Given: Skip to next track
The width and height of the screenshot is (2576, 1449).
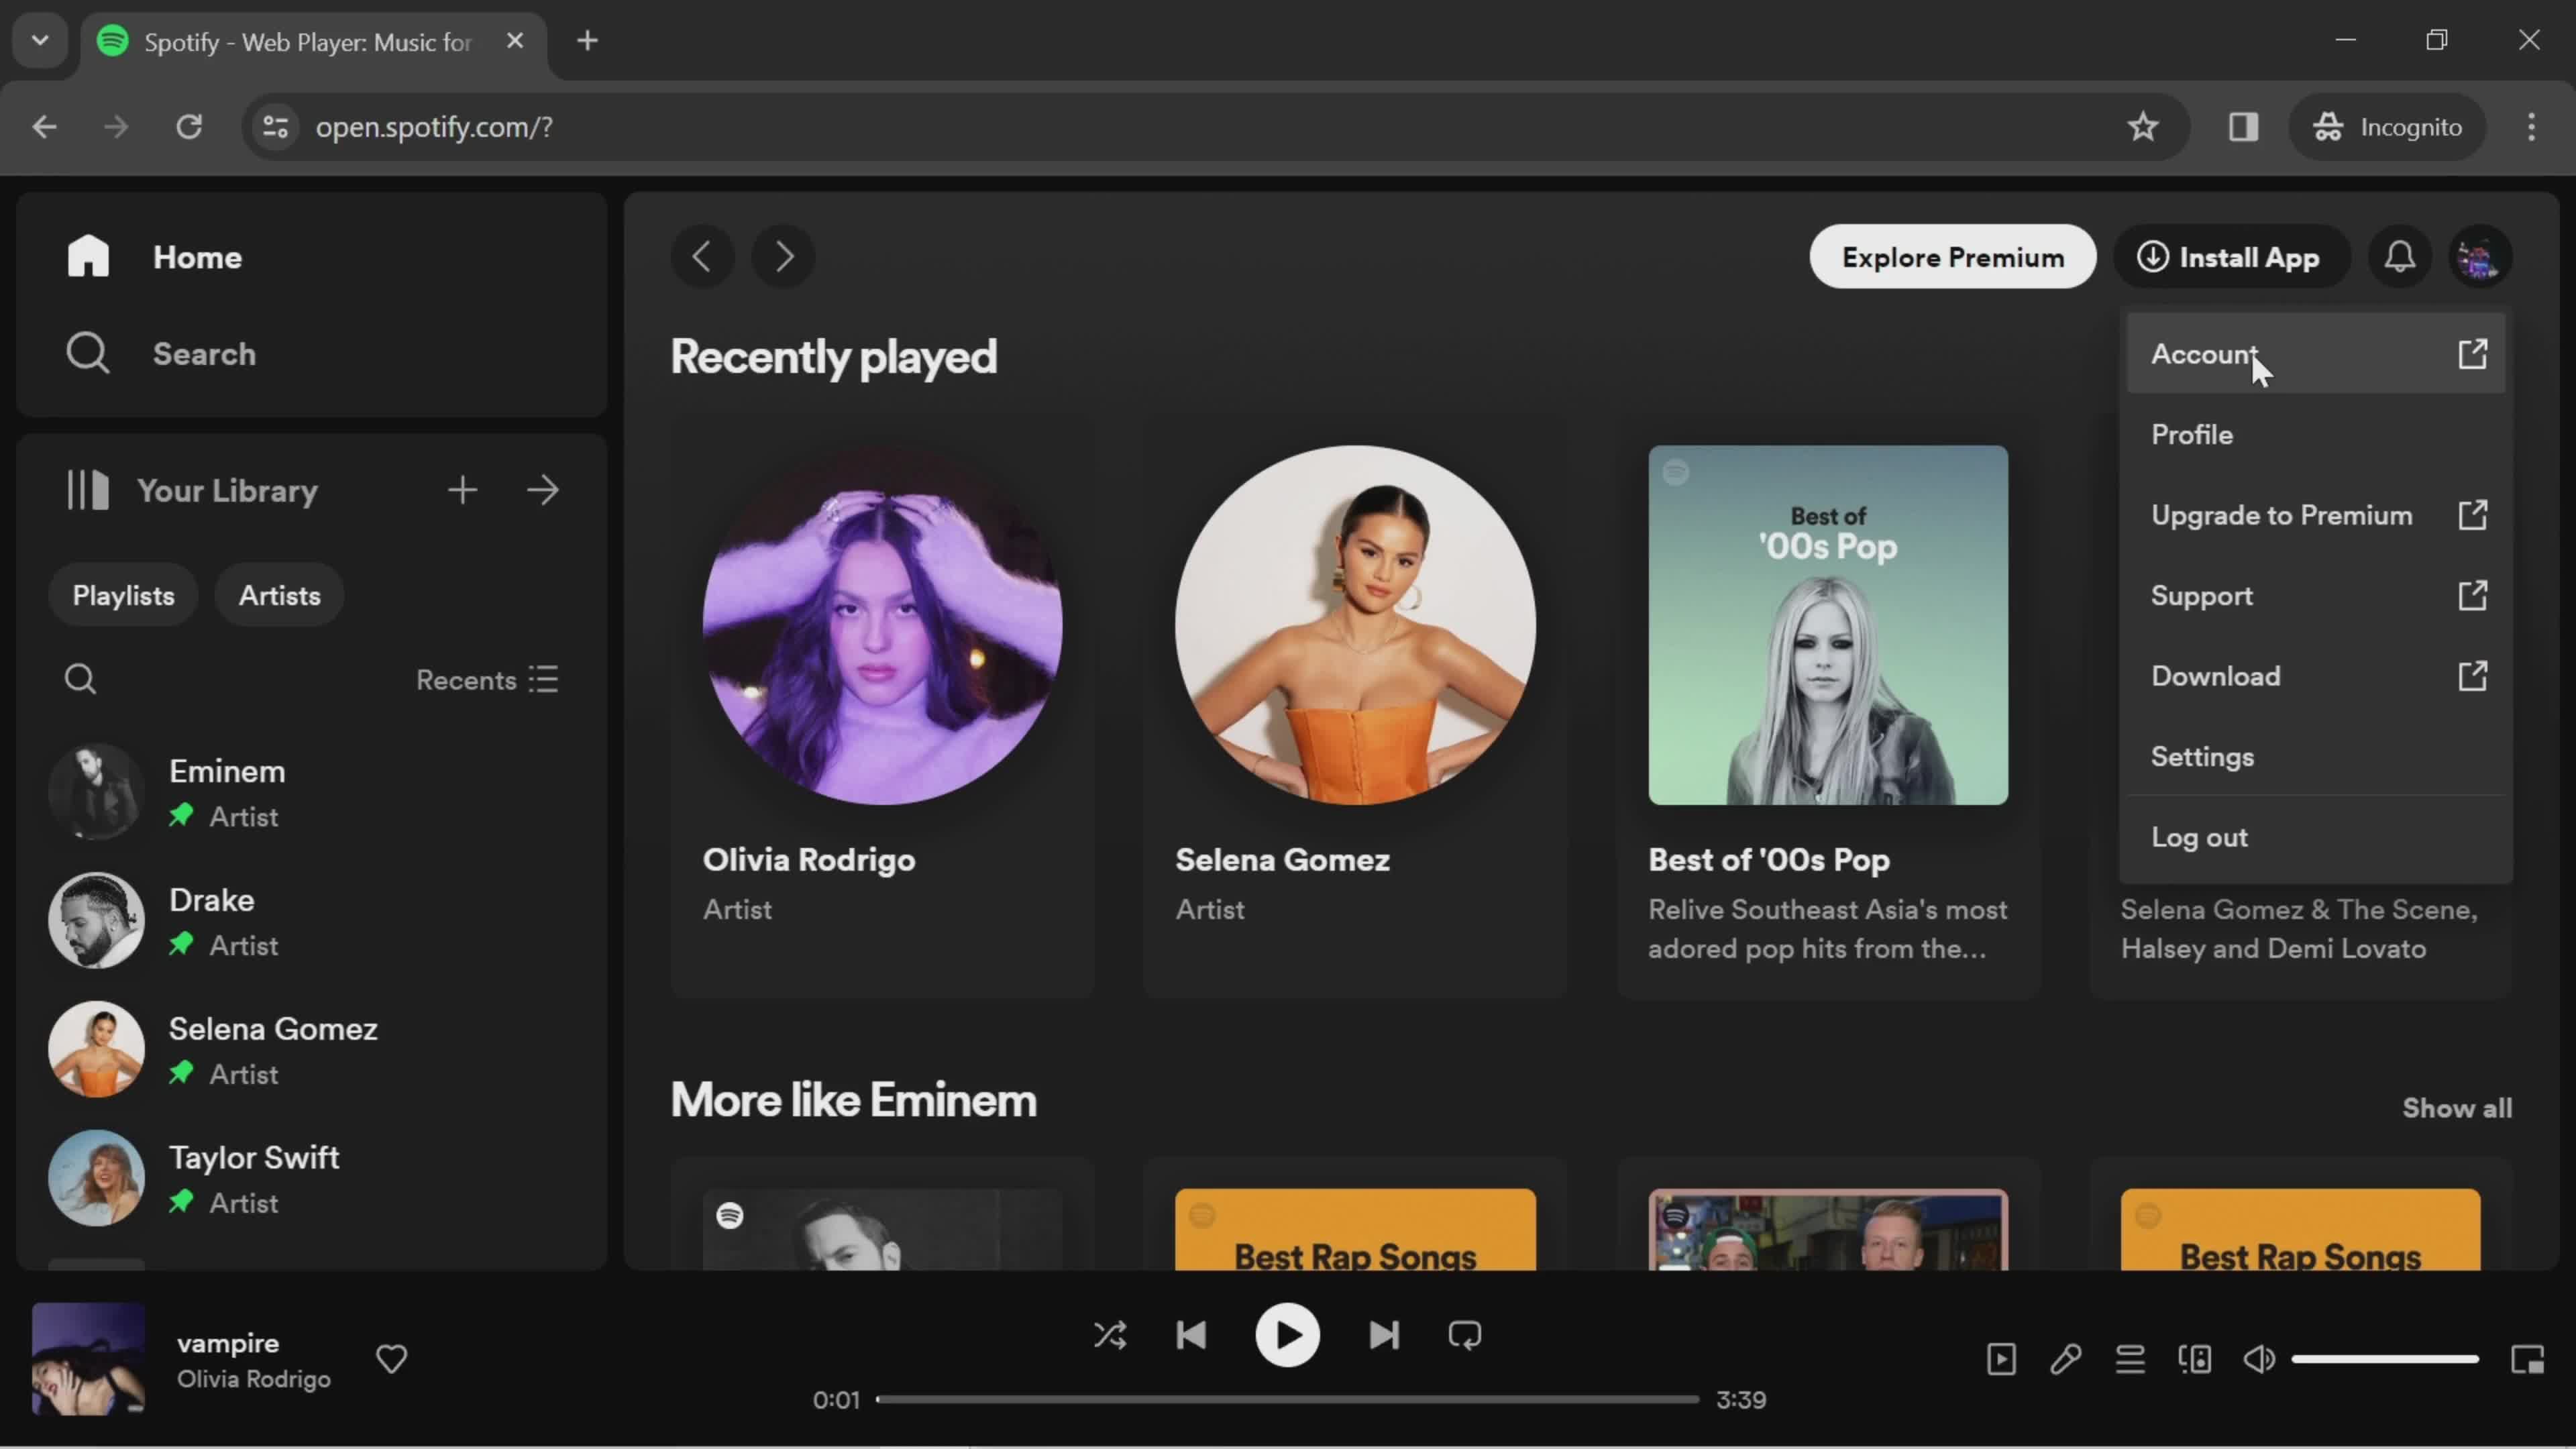Looking at the screenshot, I should [x=1384, y=1336].
